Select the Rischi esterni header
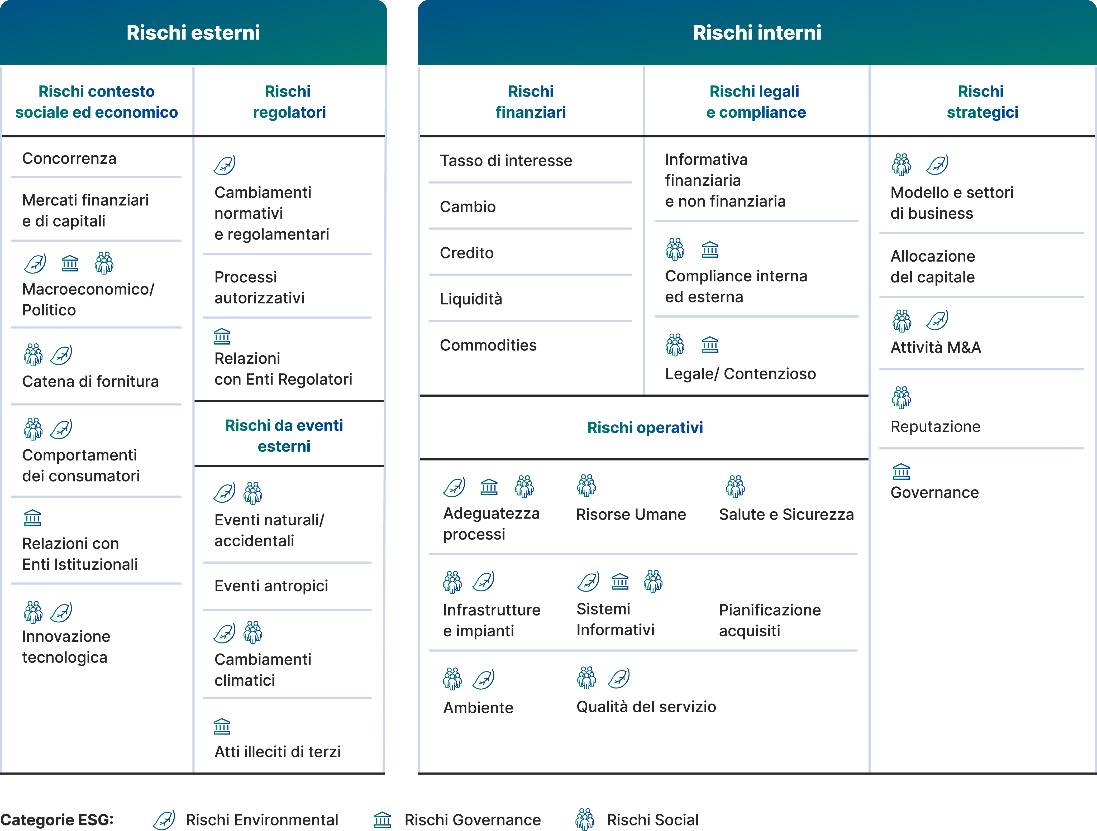The width and height of the screenshot is (1097, 831). pos(193,33)
